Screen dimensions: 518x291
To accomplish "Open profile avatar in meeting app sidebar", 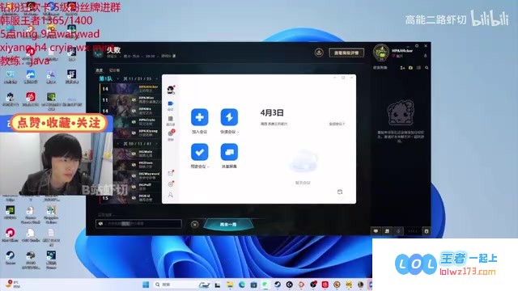I will pos(171,90).
